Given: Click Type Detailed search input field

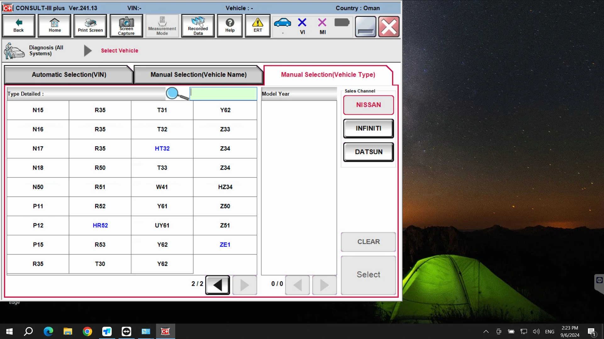Looking at the screenshot, I should [x=224, y=94].
